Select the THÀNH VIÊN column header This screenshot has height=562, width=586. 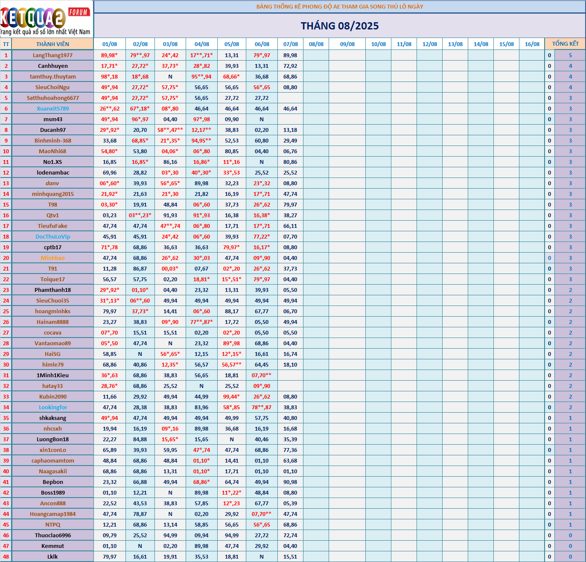point(52,44)
